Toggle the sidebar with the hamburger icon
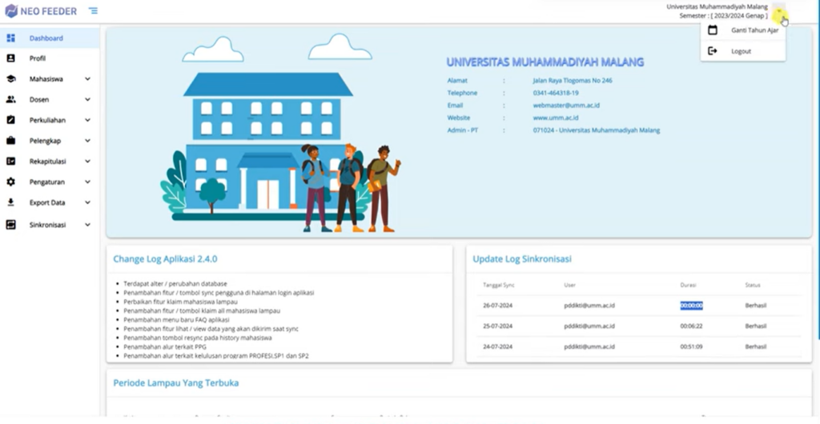820x424 pixels. click(93, 10)
